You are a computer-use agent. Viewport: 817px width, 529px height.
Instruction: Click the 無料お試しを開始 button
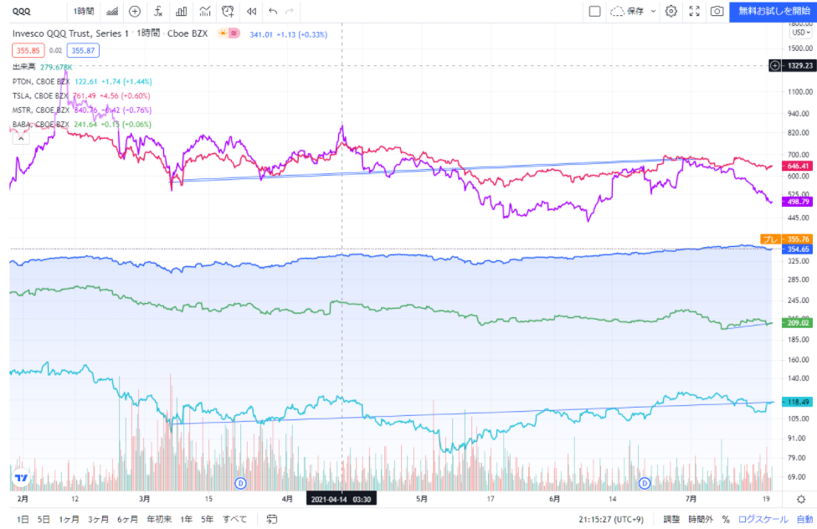pyautogui.click(x=773, y=12)
